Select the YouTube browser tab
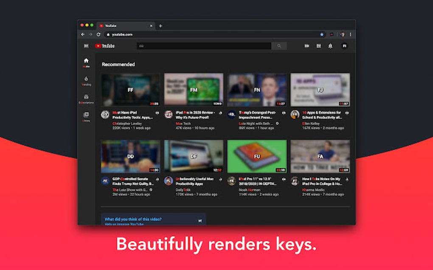 pyautogui.click(x=126, y=26)
